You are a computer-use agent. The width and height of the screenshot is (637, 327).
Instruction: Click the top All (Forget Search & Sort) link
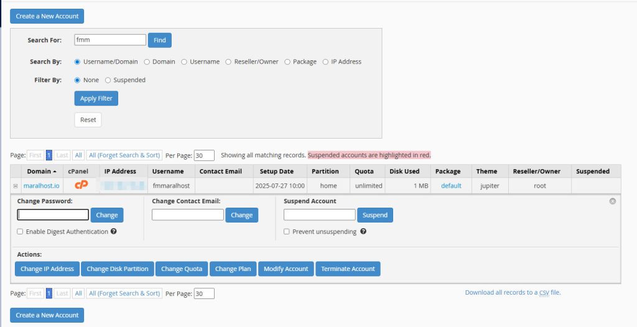(124, 155)
